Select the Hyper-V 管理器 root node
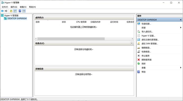183x101 pixels. [11, 16]
